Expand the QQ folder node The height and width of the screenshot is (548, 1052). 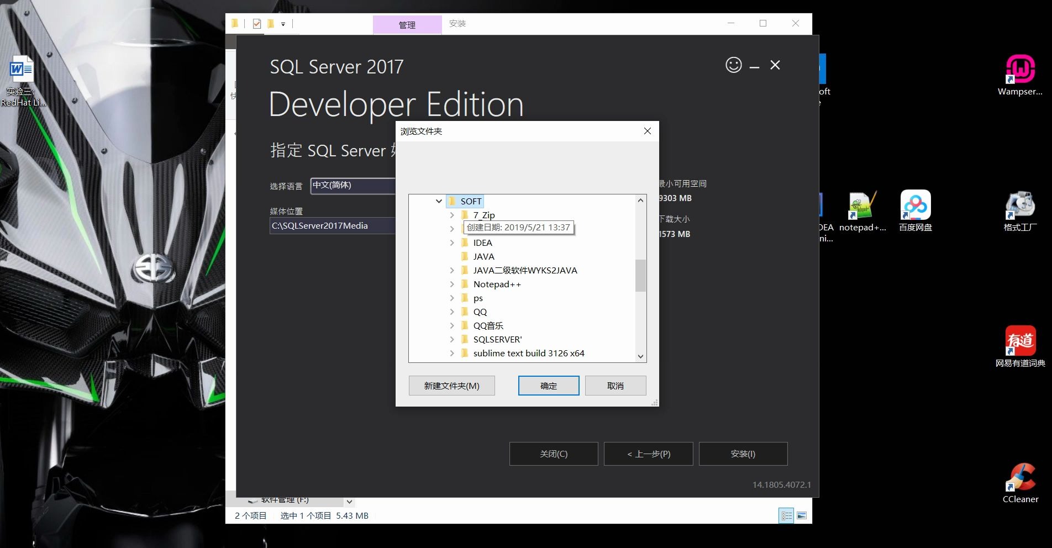(x=452, y=312)
